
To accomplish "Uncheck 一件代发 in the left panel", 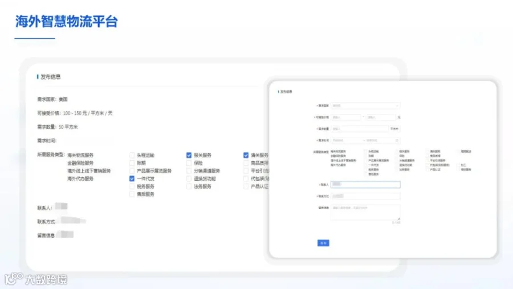I will 132,179.
